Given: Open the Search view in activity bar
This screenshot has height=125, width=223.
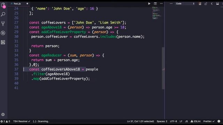Looking at the screenshot, I should [3, 14].
